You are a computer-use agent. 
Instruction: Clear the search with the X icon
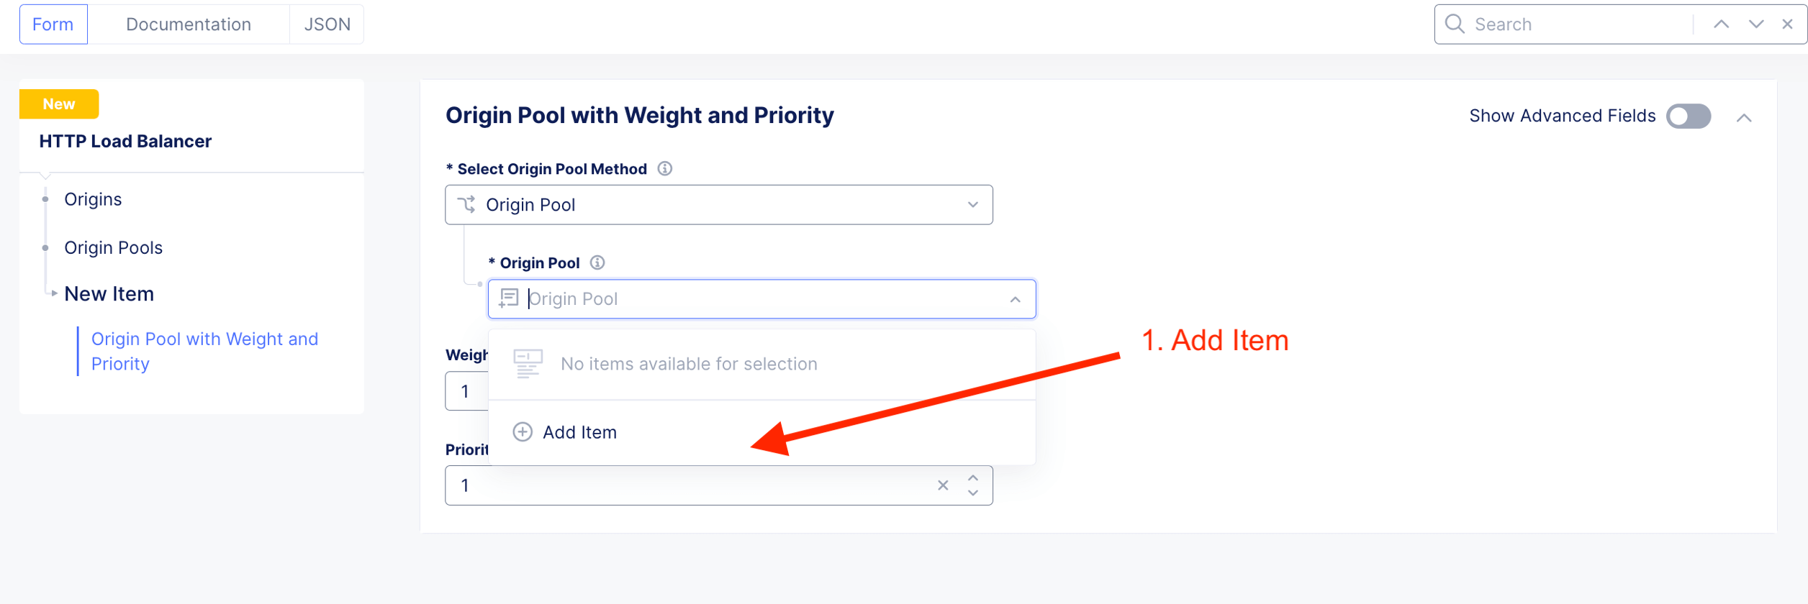pyautogui.click(x=1787, y=24)
